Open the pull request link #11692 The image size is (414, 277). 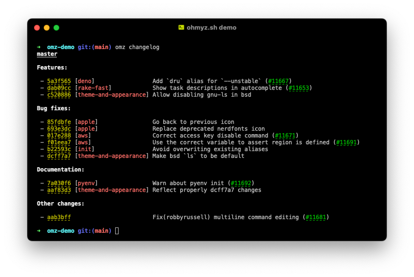(241, 183)
